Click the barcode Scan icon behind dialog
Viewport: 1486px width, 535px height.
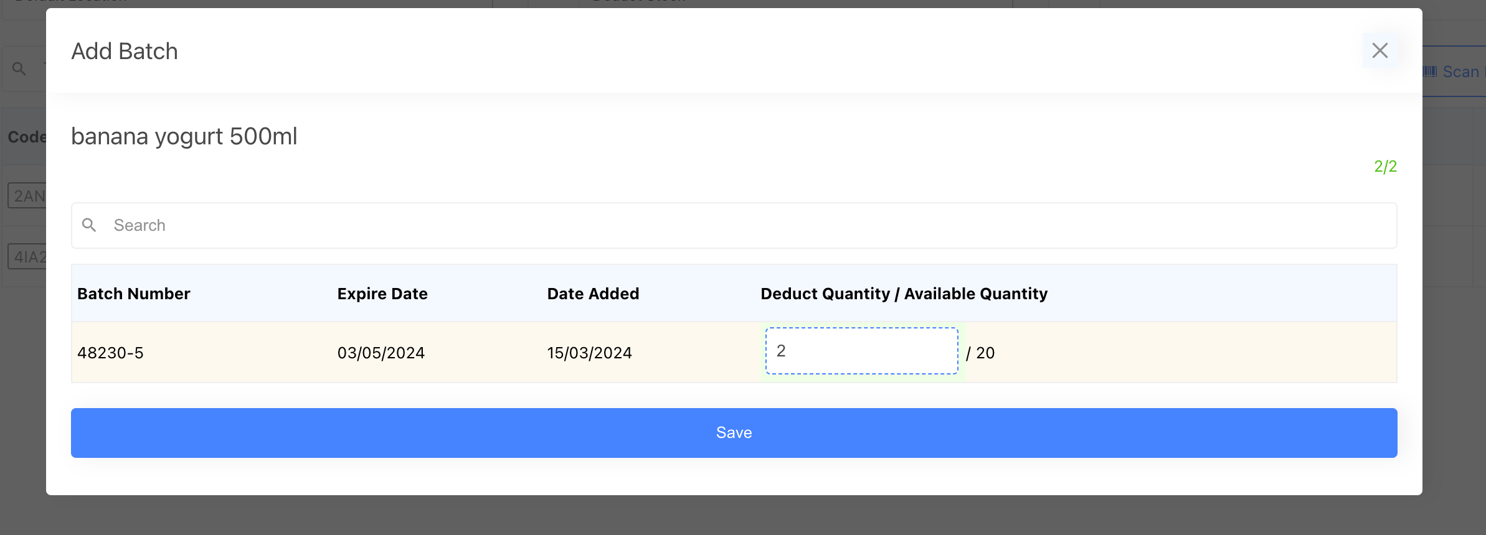point(1431,72)
